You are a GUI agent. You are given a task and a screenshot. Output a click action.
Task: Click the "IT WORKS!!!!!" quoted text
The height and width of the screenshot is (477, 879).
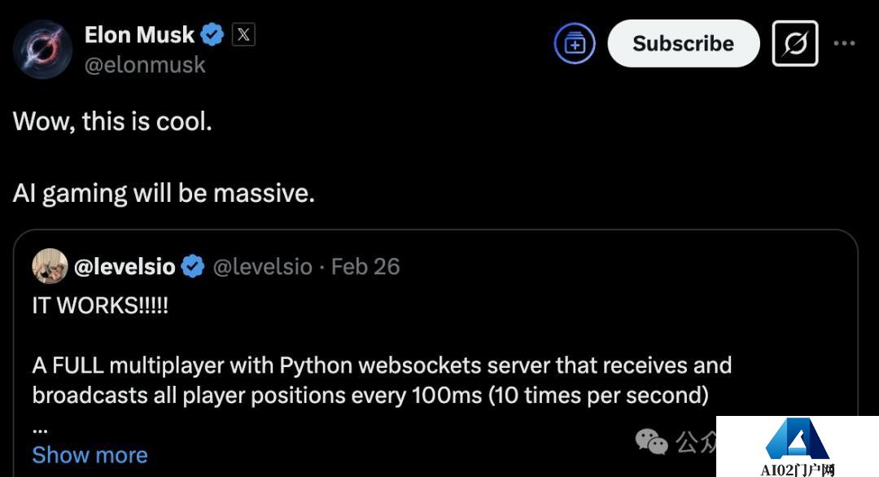(100, 305)
